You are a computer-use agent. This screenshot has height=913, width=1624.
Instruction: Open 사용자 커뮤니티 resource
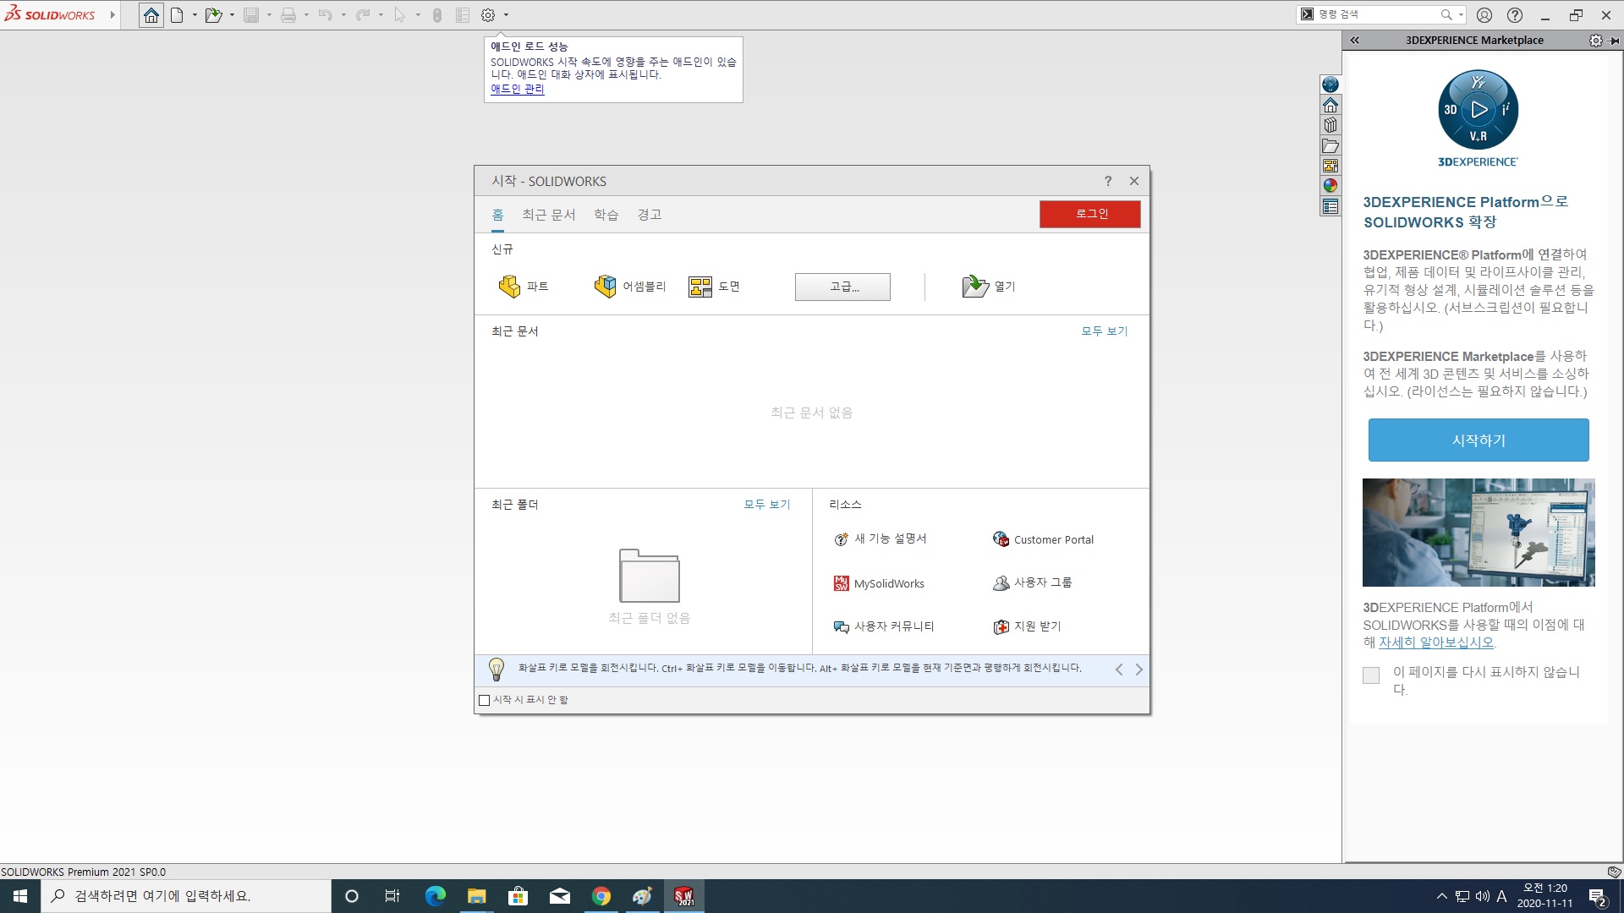(x=884, y=626)
